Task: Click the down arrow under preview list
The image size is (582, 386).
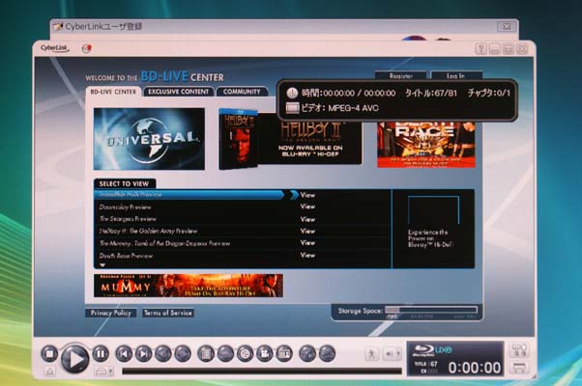Action: [x=102, y=264]
